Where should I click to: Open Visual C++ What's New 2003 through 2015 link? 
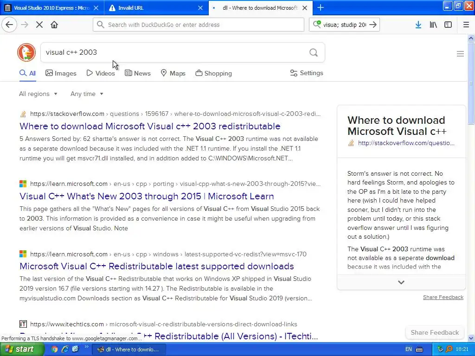point(147,196)
